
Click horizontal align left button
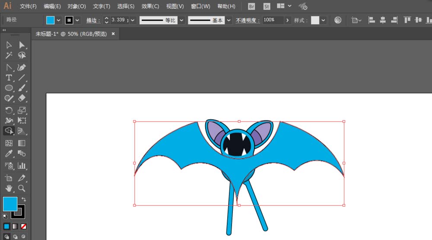pos(372,20)
